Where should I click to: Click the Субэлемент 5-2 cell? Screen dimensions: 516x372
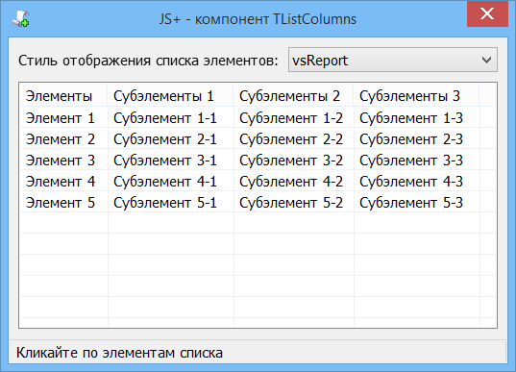291,203
